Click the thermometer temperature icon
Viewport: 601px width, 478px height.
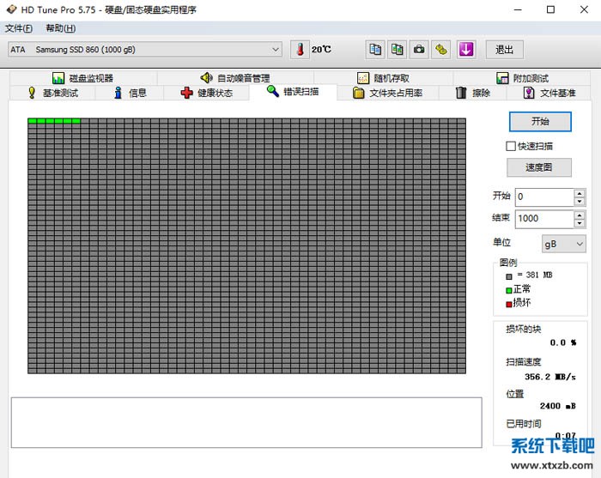pos(300,50)
